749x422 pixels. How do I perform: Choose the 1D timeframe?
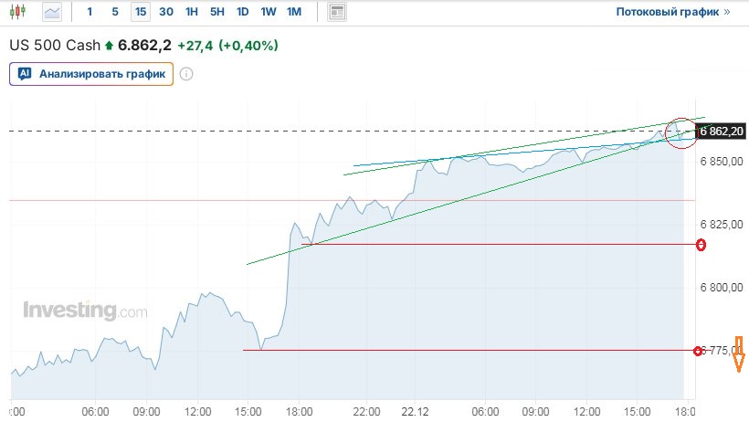242,12
